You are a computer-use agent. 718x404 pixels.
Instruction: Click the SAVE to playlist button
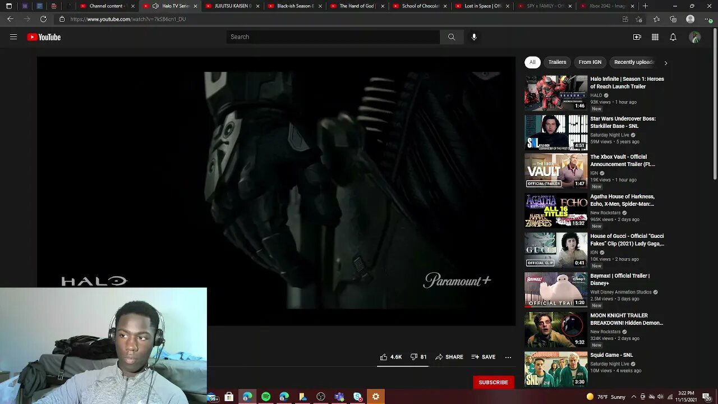(483, 357)
